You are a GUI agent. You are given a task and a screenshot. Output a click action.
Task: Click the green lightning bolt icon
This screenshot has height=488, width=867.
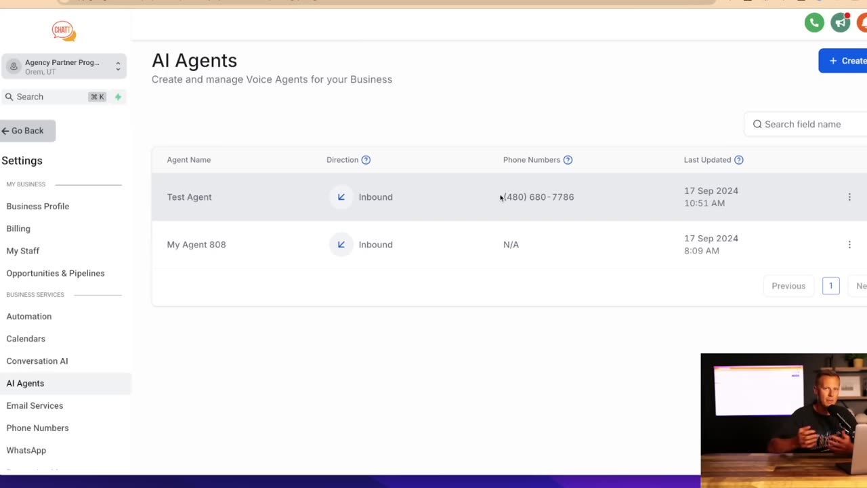click(118, 97)
